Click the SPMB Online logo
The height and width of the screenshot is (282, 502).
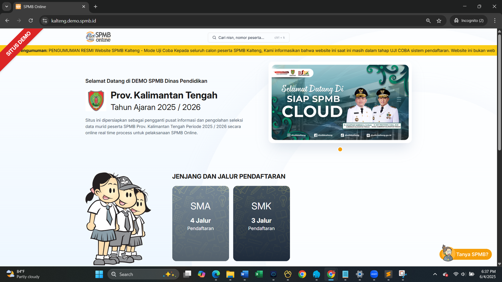pyautogui.click(x=98, y=37)
